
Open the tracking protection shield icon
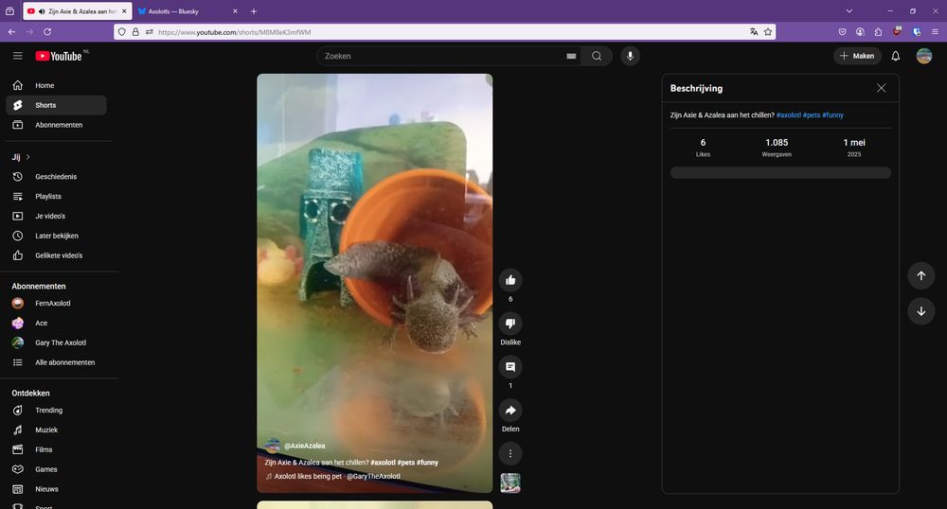click(122, 32)
